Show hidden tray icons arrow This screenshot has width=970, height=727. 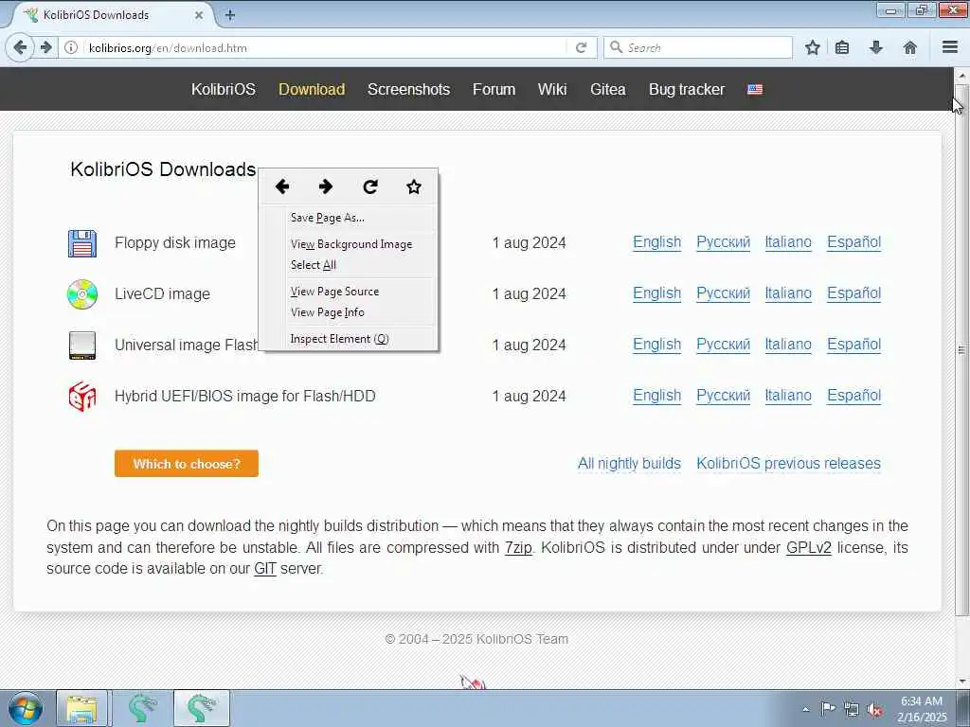pos(805,710)
